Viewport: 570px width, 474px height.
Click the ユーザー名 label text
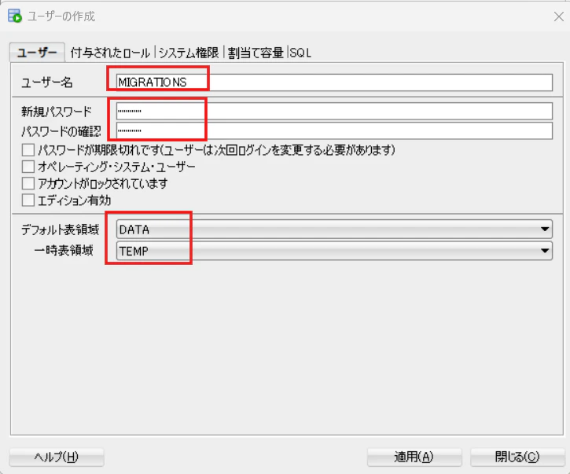(47, 83)
